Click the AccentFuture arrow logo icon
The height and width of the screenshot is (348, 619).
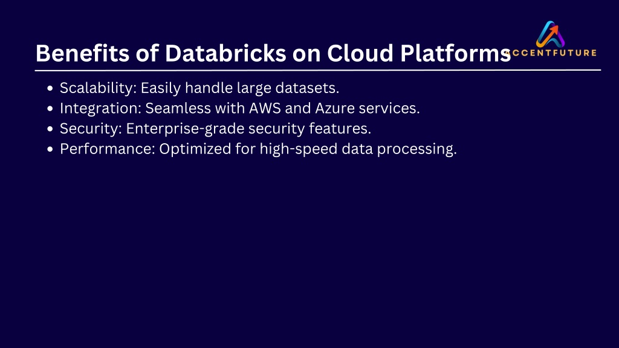coord(550,34)
